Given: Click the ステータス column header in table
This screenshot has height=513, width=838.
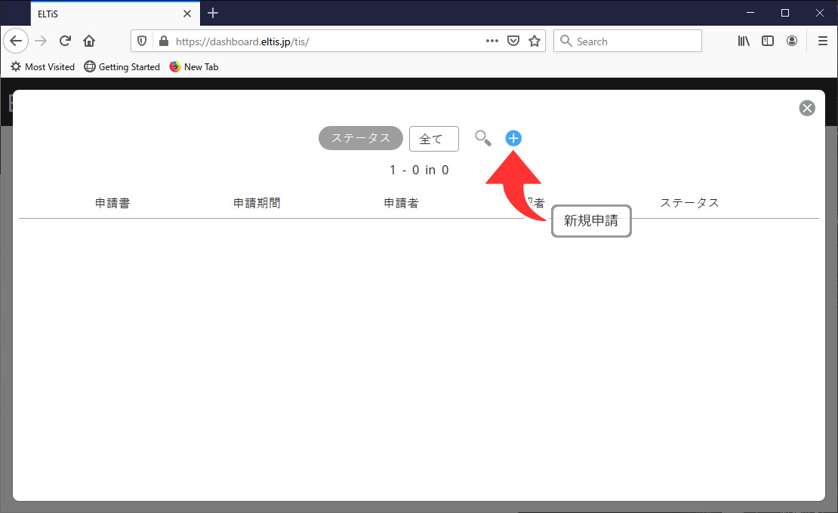Looking at the screenshot, I should tap(689, 203).
